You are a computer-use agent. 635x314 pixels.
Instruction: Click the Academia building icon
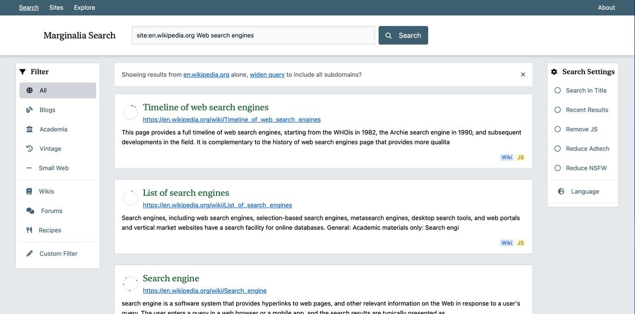click(30, 129)
